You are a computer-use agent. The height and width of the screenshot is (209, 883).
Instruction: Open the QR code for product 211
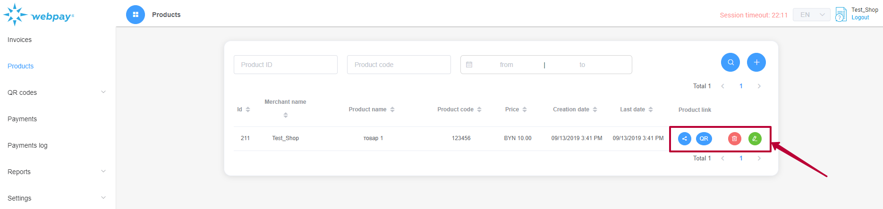[x=704, y=139]
